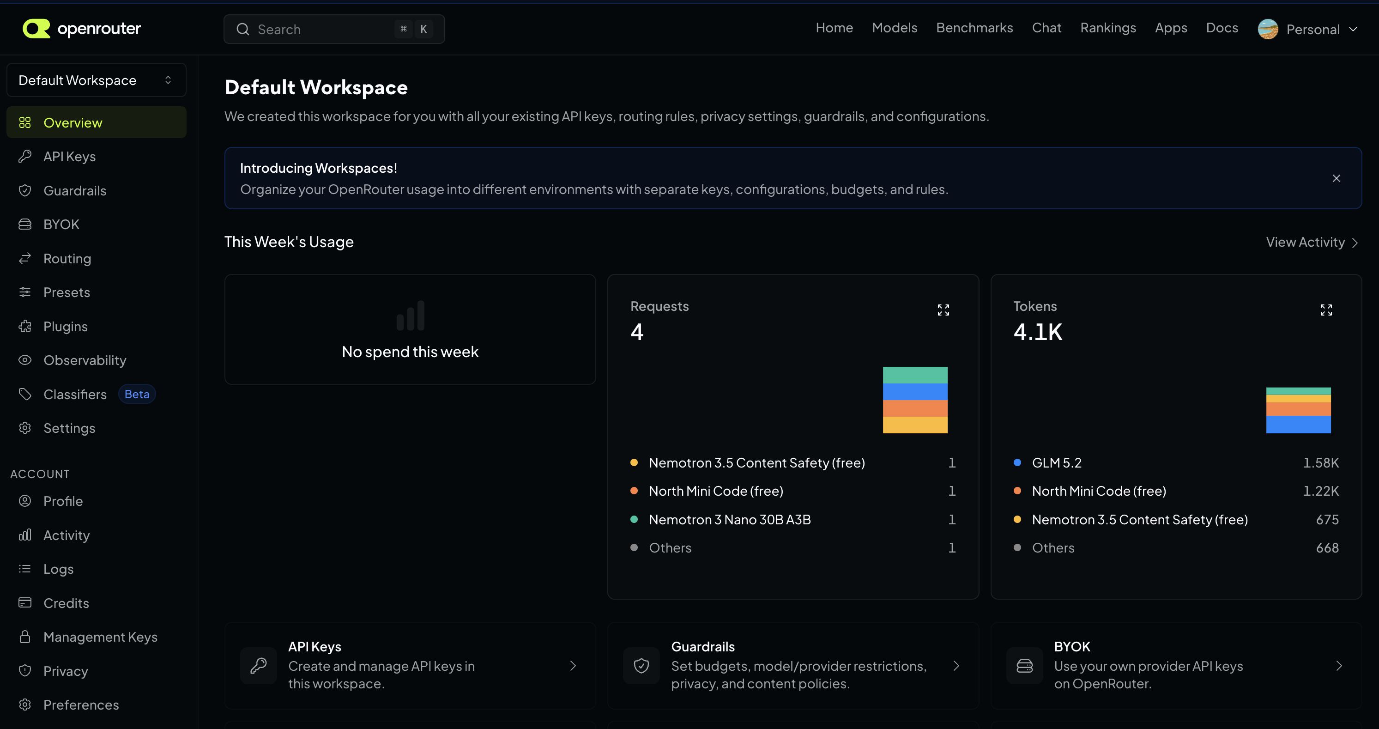The height and width of the screenshot is (729, 1379).
Task: Dismiss the Introducing Workspaces banner
Action: (x=1337, y=178)
